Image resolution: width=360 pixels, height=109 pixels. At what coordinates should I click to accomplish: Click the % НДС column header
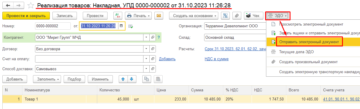point(237,90)
